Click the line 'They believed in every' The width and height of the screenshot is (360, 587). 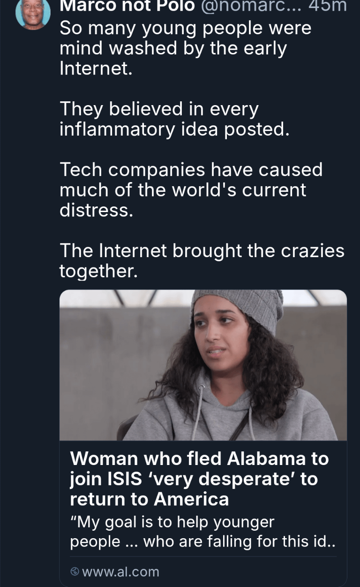coord(159,109)
